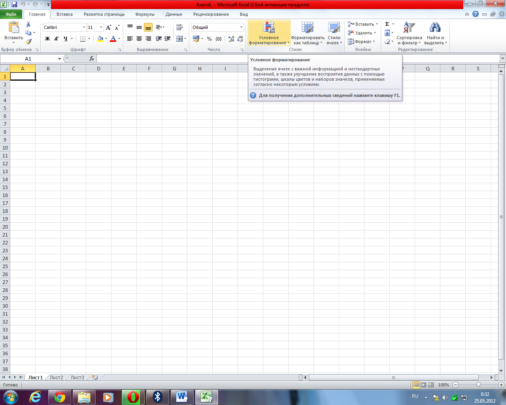Open the Calibri font name dropdown
This screenshot has height=405, width=506.
(x=84, y=27)
